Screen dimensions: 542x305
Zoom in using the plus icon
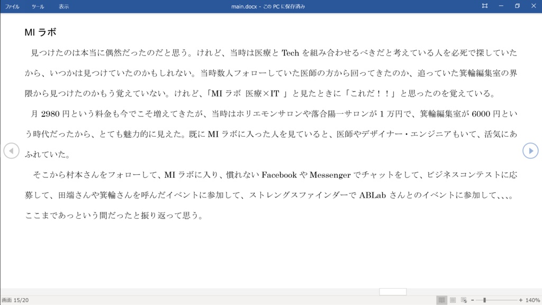[521, 300]
